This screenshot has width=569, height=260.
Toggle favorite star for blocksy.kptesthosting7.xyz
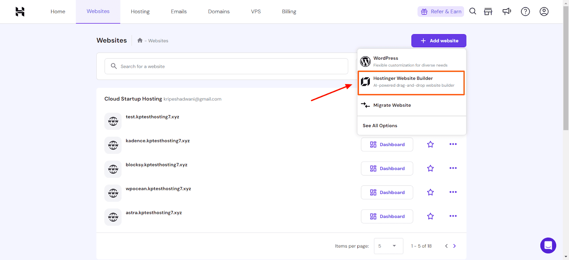pos(430,168)
